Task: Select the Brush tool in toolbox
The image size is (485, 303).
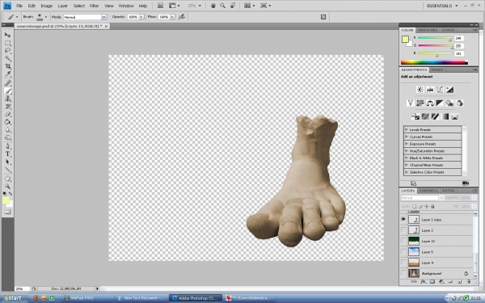Action: pos(8,90)
